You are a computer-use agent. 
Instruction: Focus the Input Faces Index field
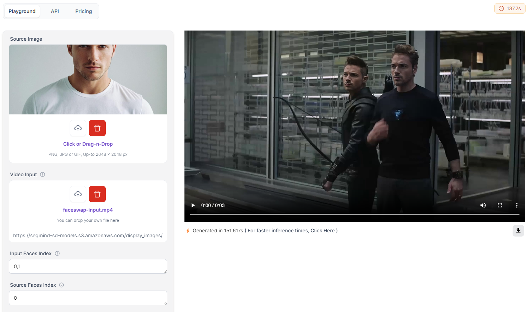tap(88, 266)
